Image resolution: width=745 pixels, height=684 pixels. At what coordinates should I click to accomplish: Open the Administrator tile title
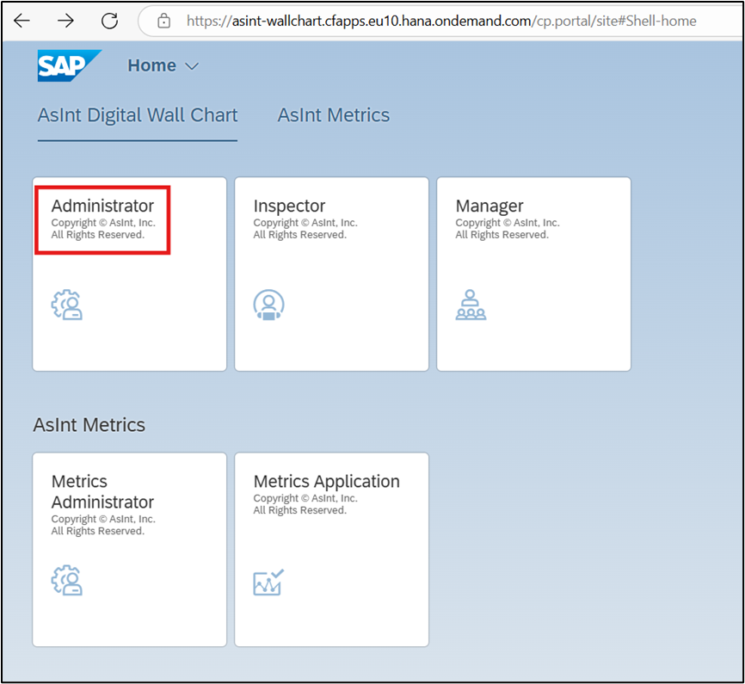(102, 206)
